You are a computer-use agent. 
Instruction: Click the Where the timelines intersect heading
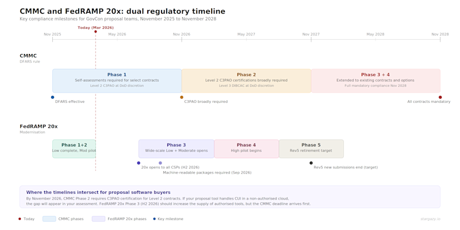click(98, 193)
